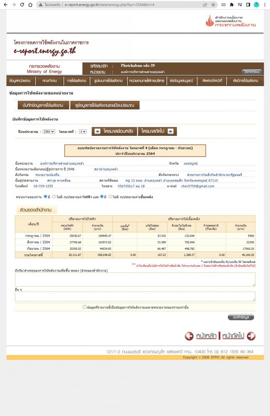
Task: Click share page icon in address bar
Action: click(x=205, y=5)
